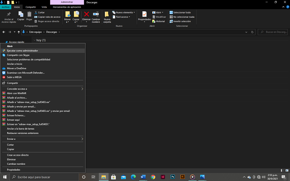The width and height of the screenshot is (290, 181).
Task: Click the forward navigation arrow
Action: click(x=10, y=32)
